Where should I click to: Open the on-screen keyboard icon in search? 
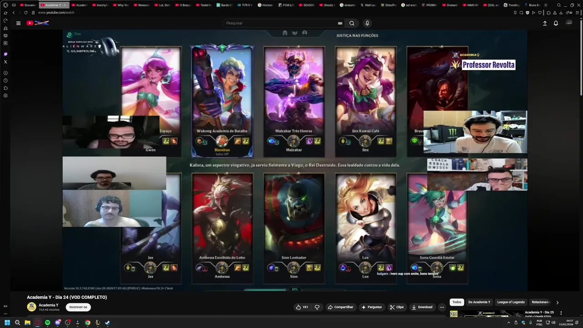pyautogui.click(x=340, y=23)
